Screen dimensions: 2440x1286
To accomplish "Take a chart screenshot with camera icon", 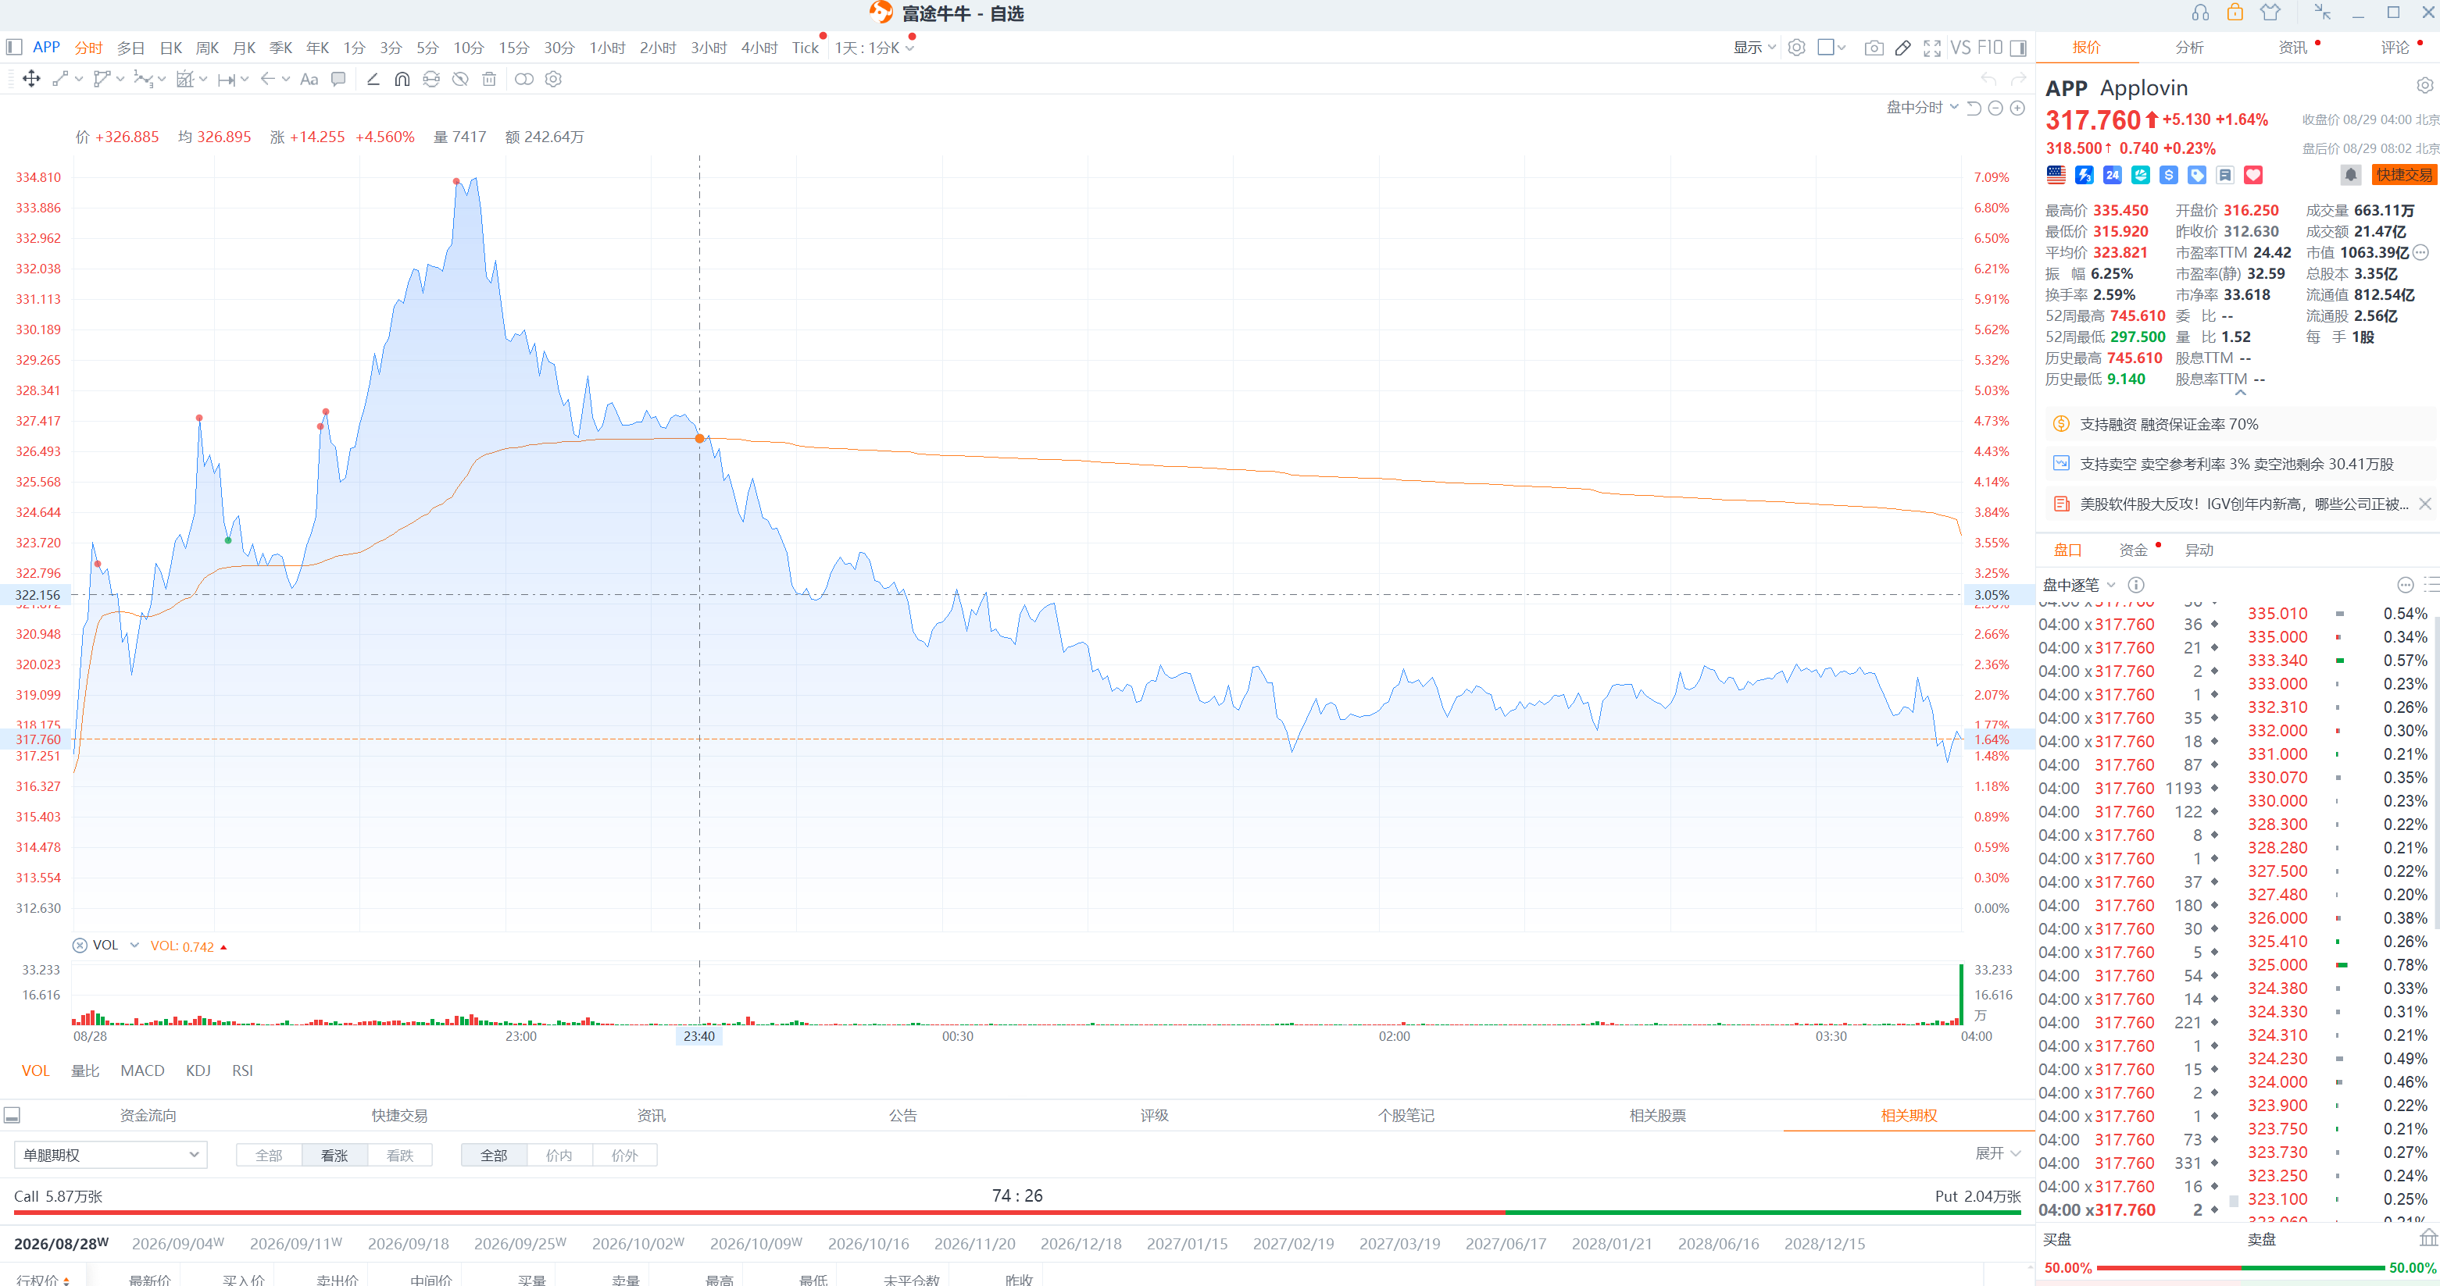I will pyautogui.click(x=1874, y=48).
